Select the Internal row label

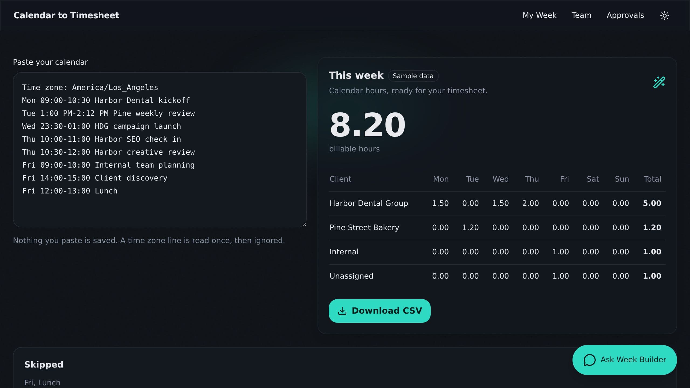click(344, 252)
